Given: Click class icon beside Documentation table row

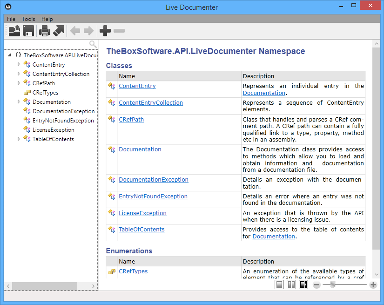Looking at the screenshot, I should coord(112,149).
